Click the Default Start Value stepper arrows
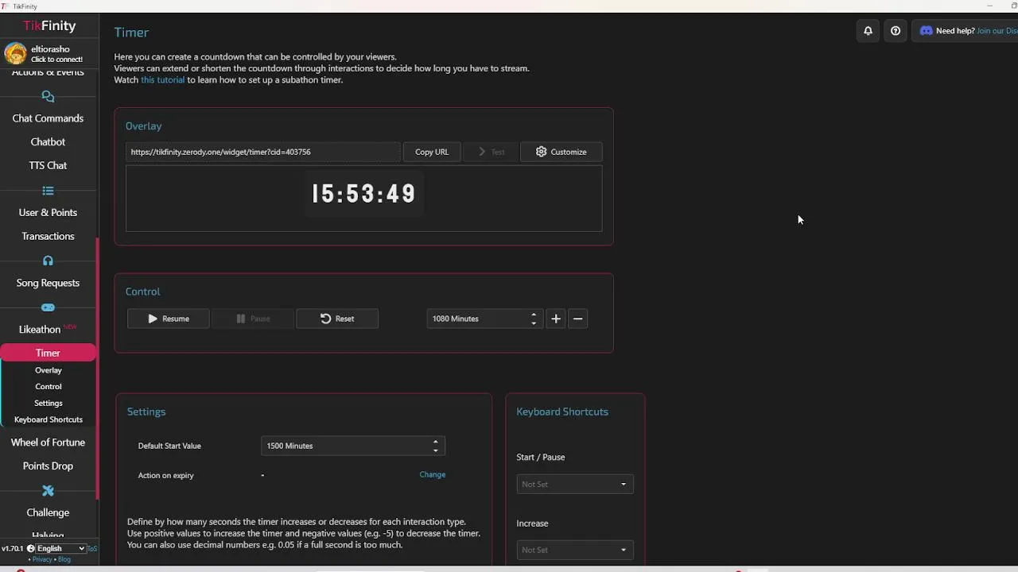Screen dimensions: 1018x572 click(x=435, y=446)
